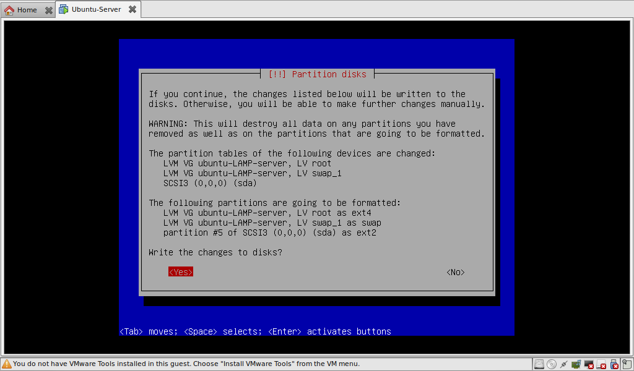634x371 pixels.
Task: Confirm writing changes with <Yes>
Action: tap(181, 272)
